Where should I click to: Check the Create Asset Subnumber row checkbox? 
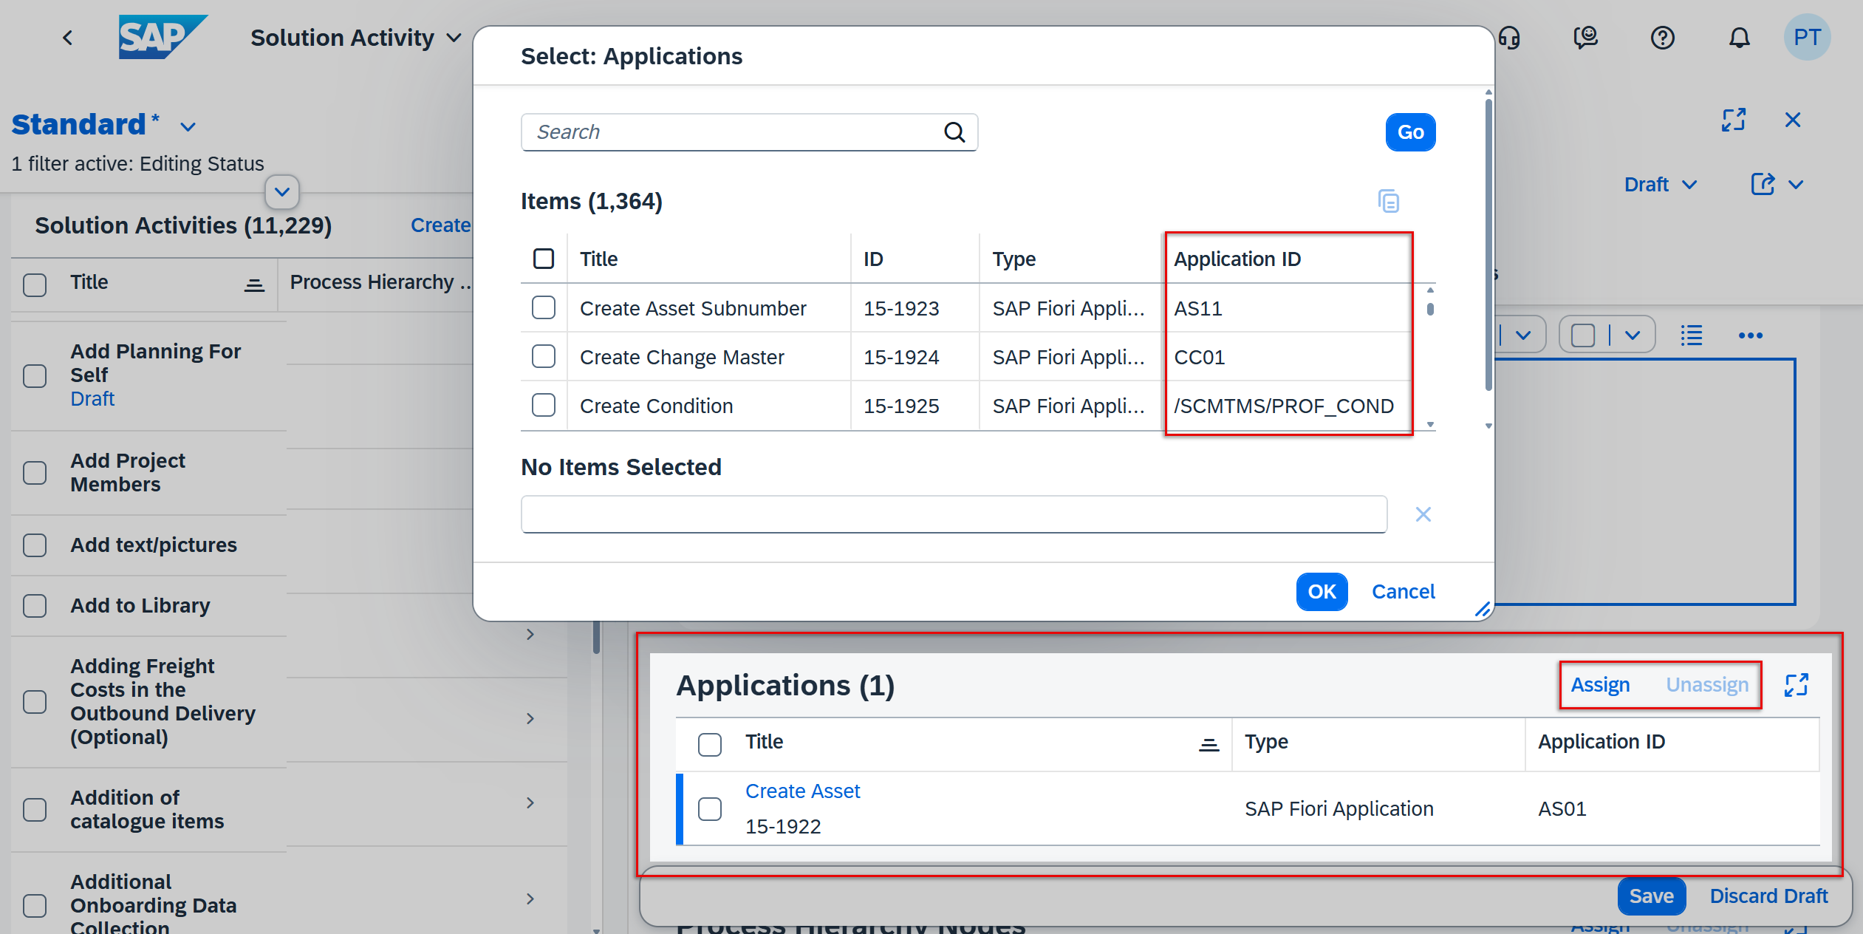point(544,307)
